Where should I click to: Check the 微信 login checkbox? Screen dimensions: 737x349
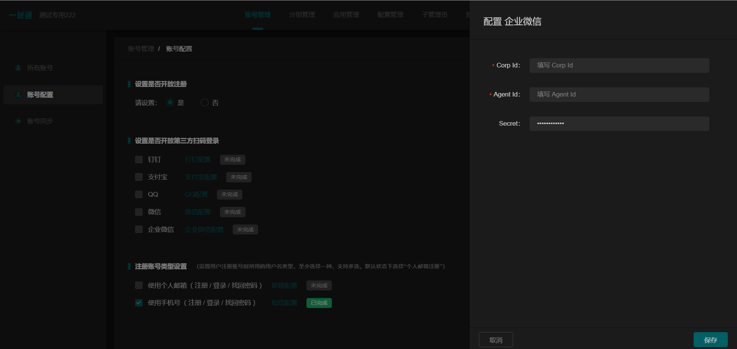click(x=139, y=212)
